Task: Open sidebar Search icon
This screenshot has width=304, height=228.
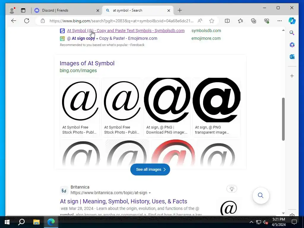Action: [292, 33]
